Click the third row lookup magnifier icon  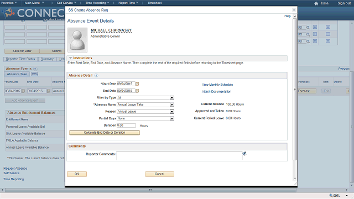[x=308, y=41]
